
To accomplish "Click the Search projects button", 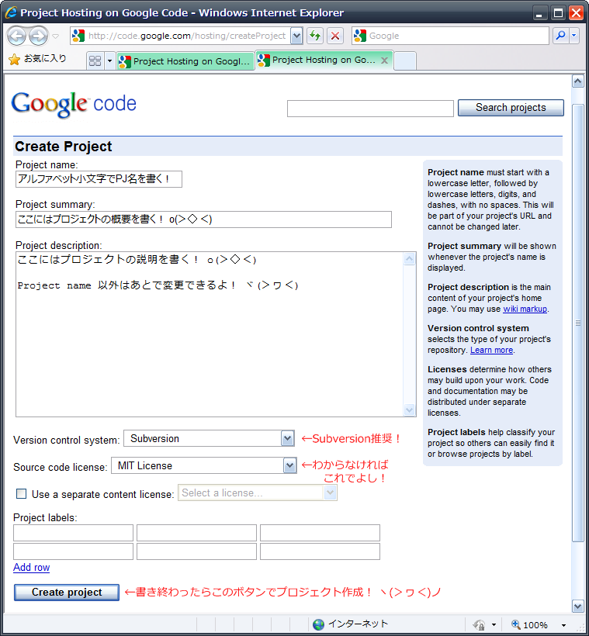I will pyautogui.click(x=511, y=108).
